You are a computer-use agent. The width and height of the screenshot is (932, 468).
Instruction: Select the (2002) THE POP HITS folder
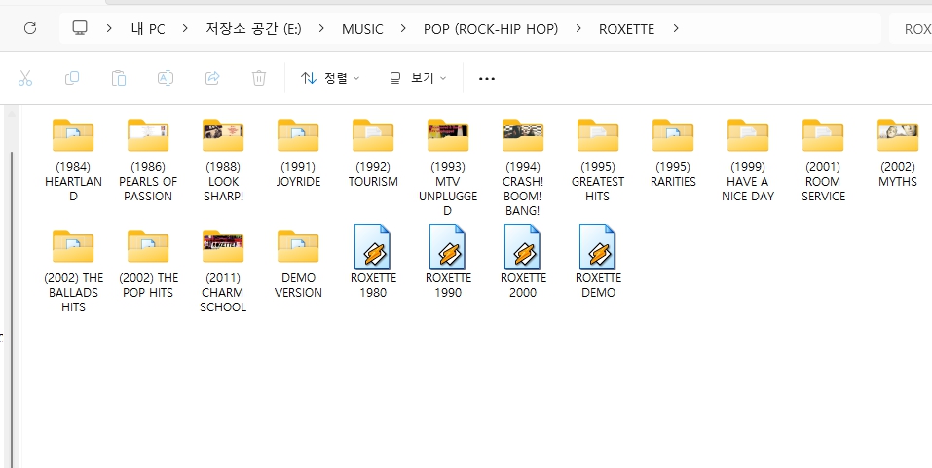(x=148, y=263)
